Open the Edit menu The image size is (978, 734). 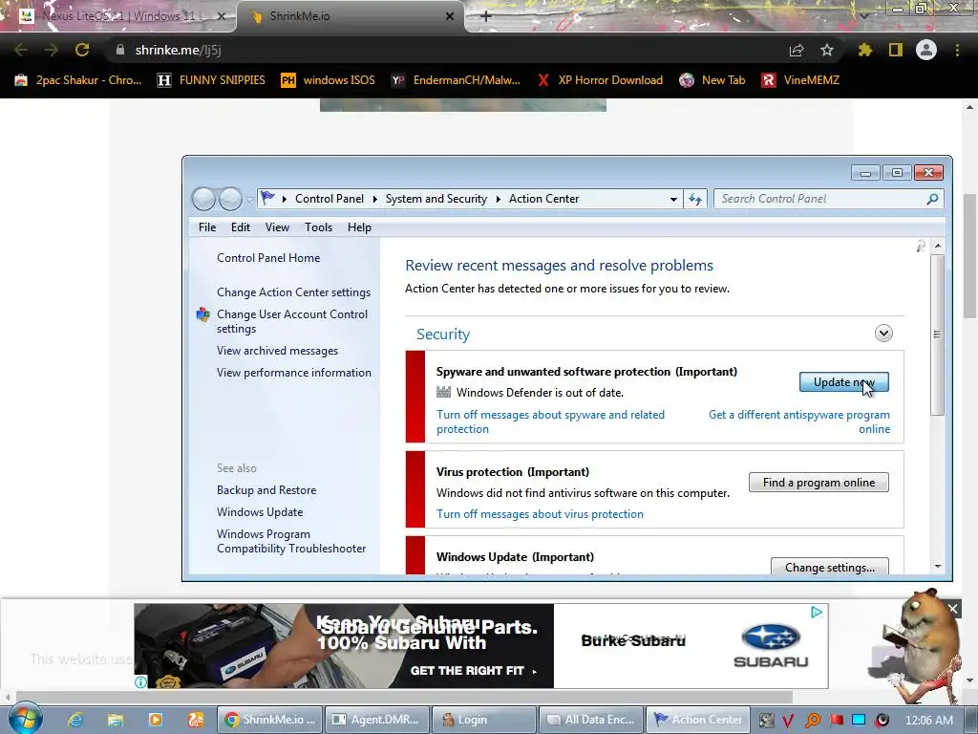240,227
